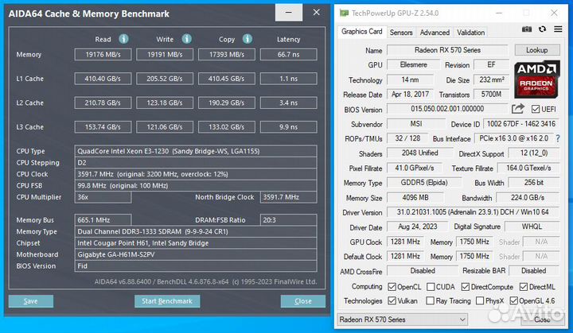Image resolution: width=573 pixels, height=333 pixels.
Task: Toggle the Ray Tracing checkbox
Action: pos(431,300)
